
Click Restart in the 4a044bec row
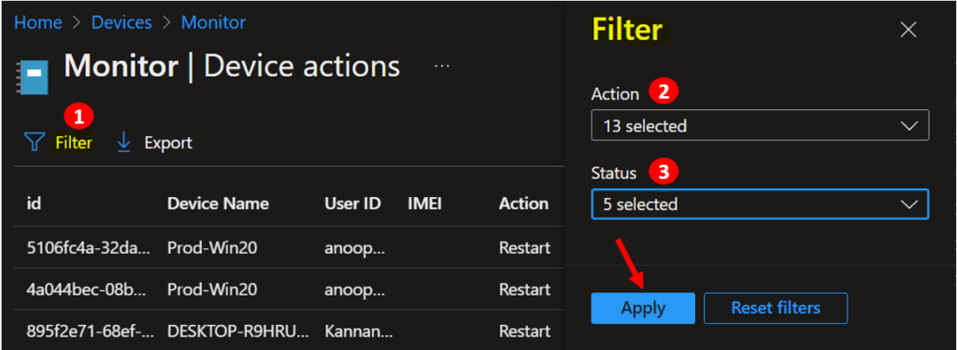pos(525,289)
